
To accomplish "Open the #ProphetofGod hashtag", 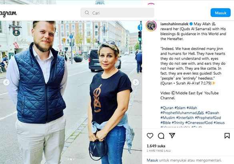I will point(208,118).
